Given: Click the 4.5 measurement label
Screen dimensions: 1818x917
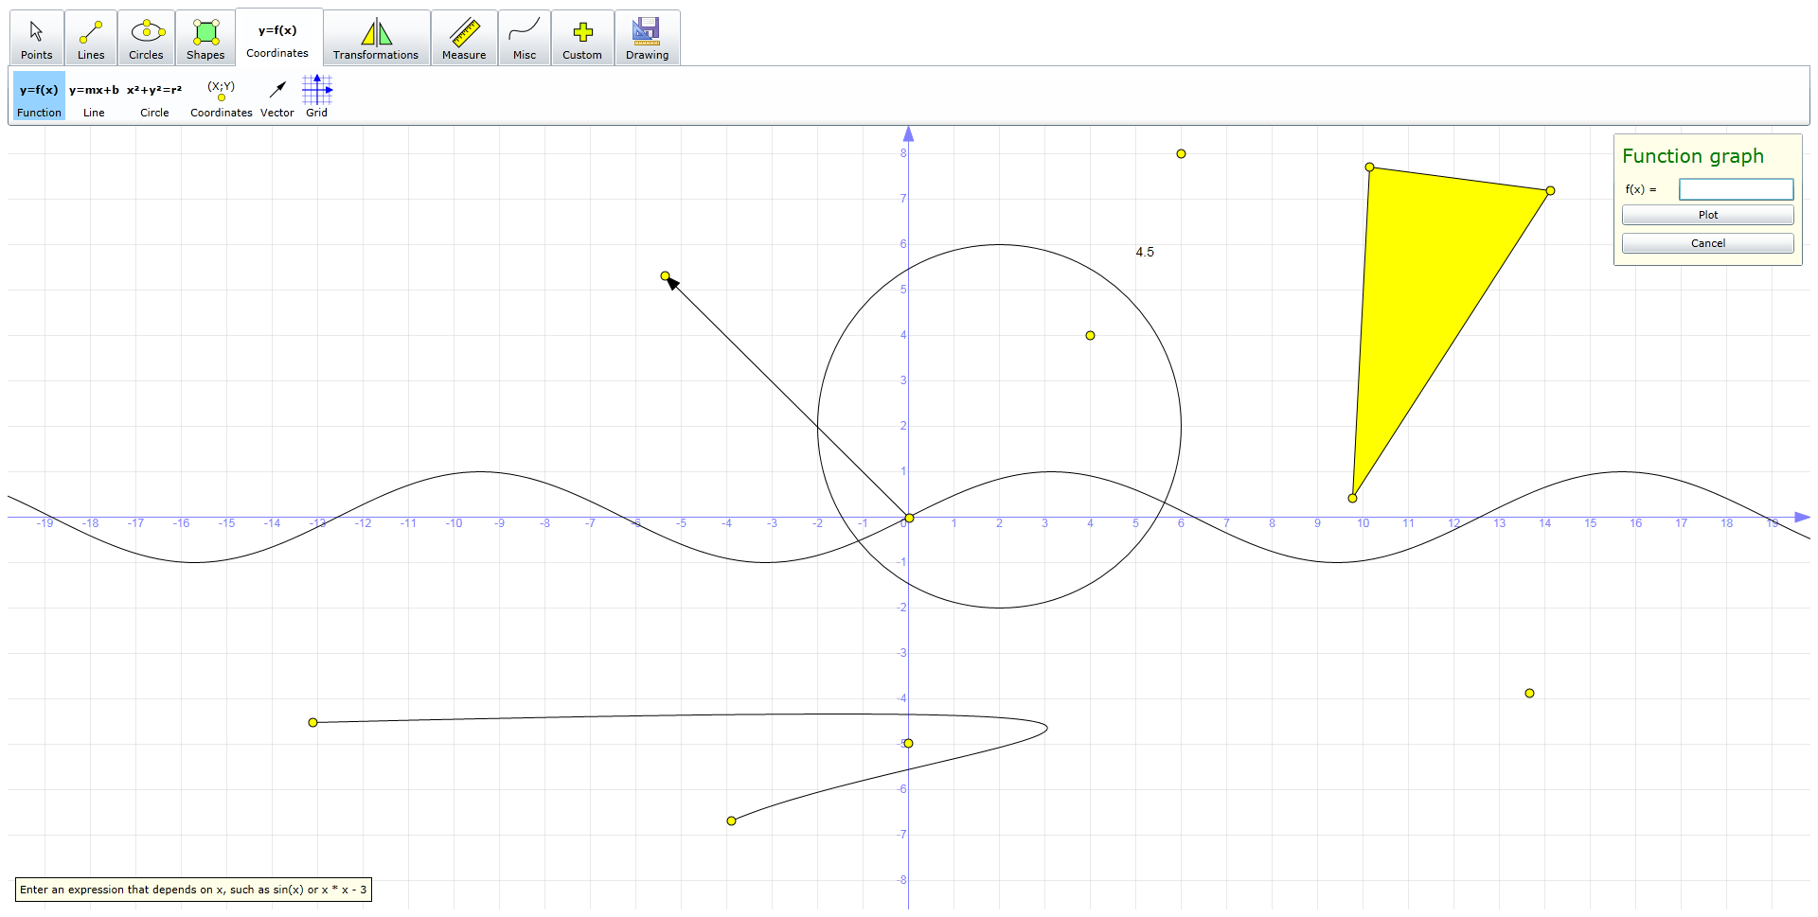Looking at the screenshot, I should coord(1145,252).
